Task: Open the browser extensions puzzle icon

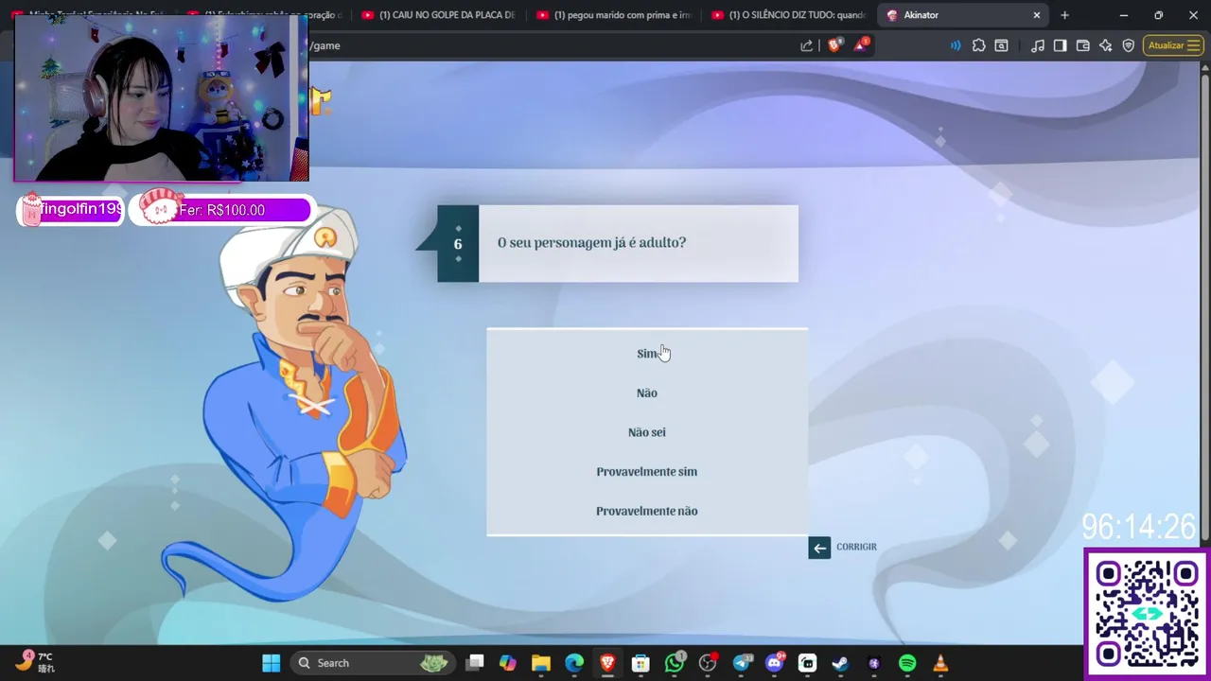Action: click(978, 45)
